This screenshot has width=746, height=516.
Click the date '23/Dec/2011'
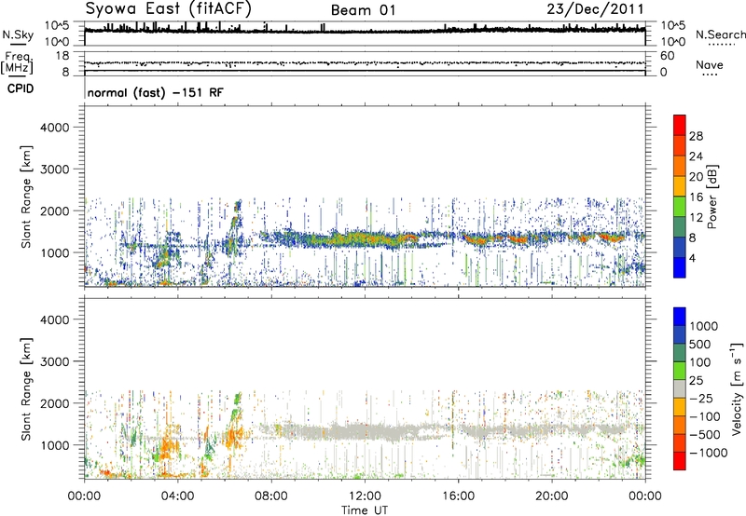[595, 9]
